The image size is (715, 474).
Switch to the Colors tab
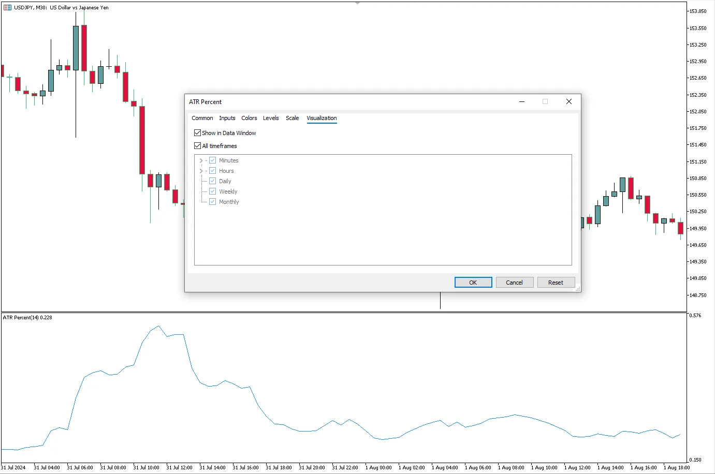coord(249,118)
